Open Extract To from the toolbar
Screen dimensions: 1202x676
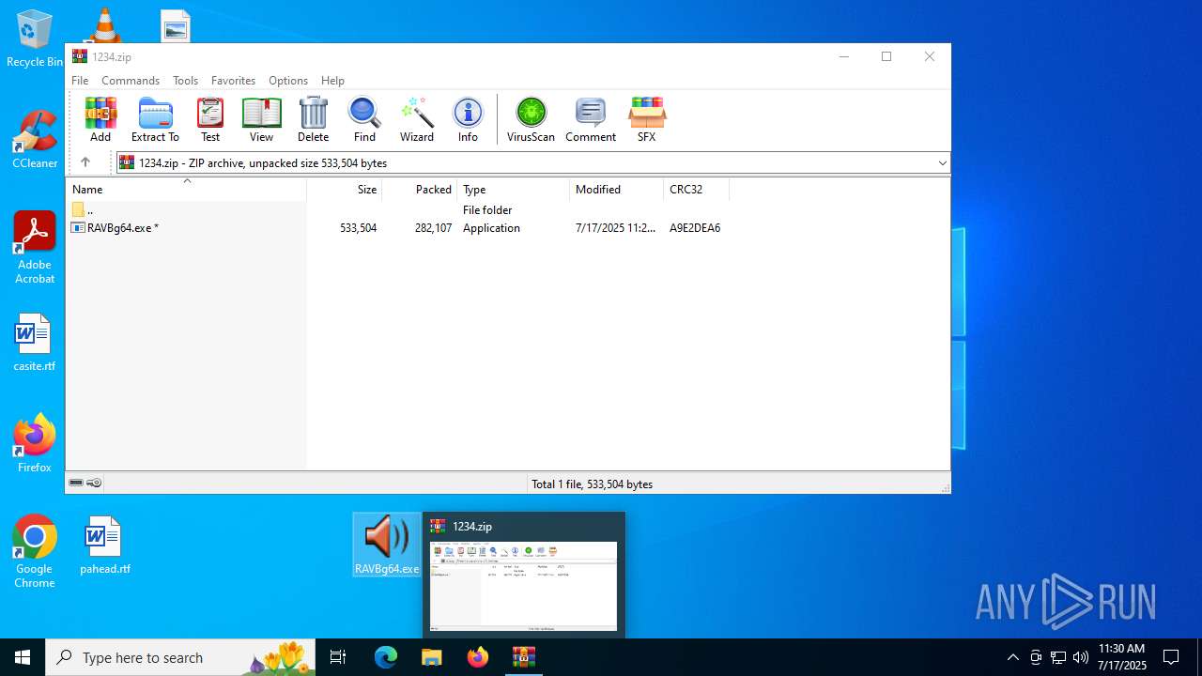(155, 119)
